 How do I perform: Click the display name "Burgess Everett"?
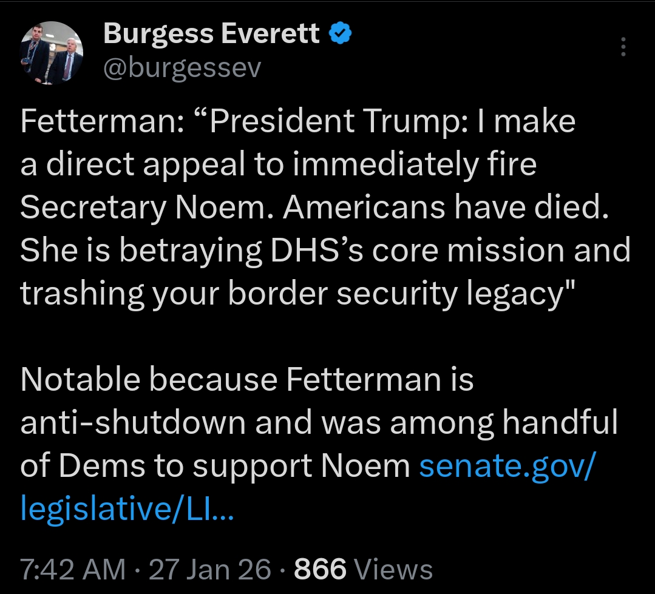coord(211,35)
